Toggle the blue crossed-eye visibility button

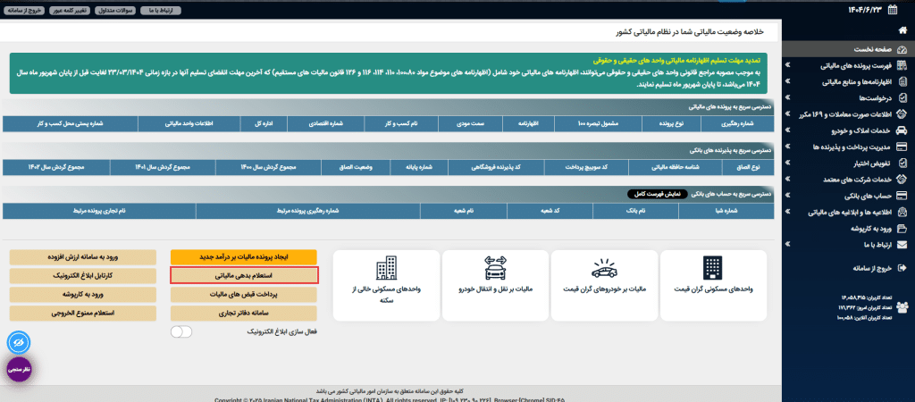(21, 342)
